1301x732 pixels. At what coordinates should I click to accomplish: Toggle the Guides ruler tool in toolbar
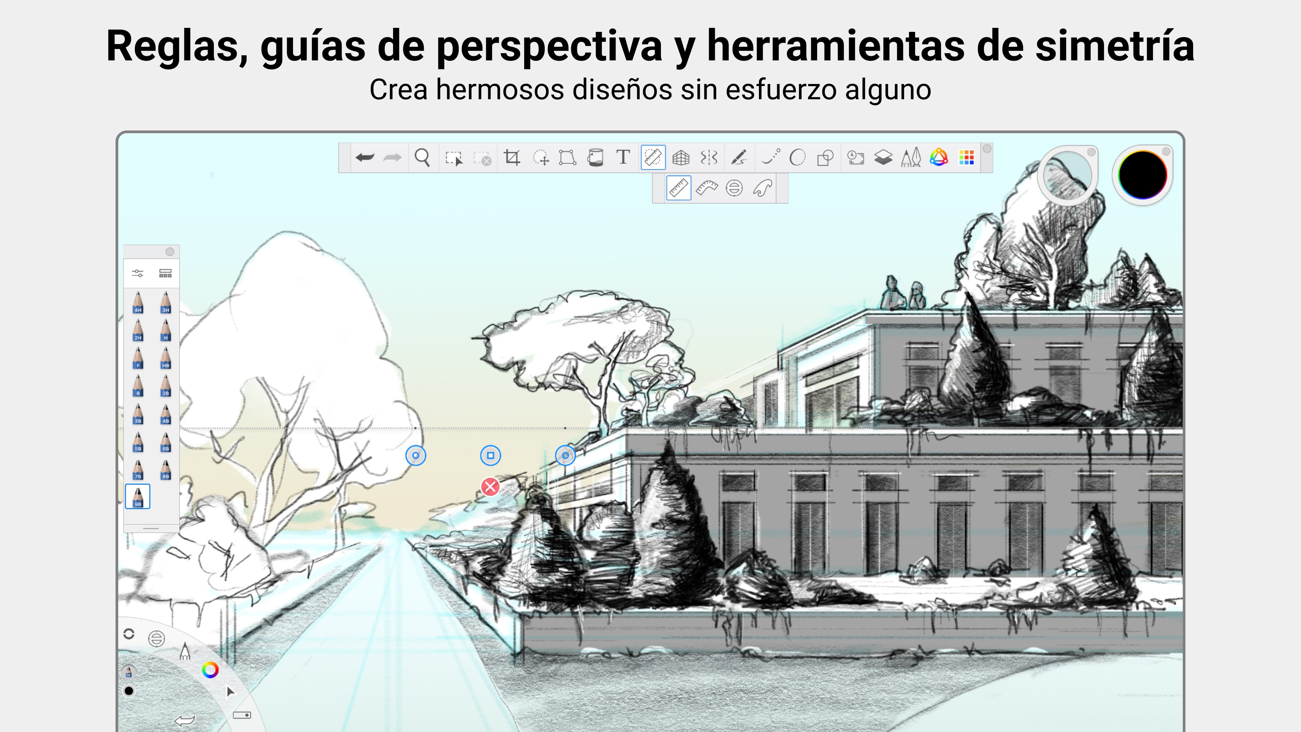pyautogui.click(x=653, y=158)
